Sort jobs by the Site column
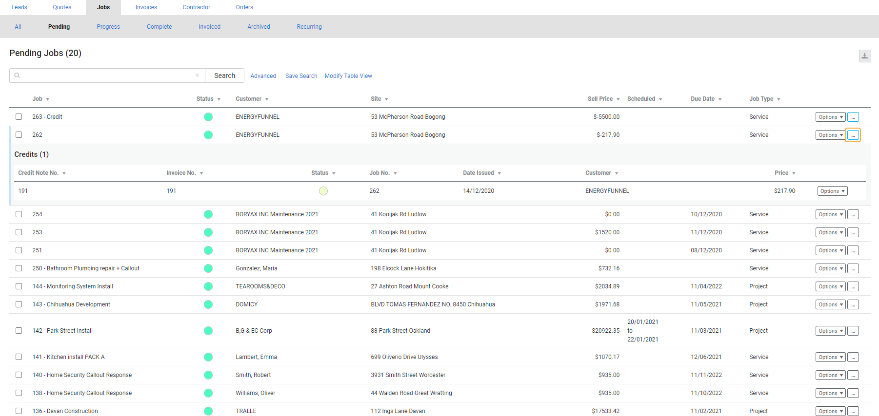The height and width of the screenshot is (416, 879). point(379,99)
